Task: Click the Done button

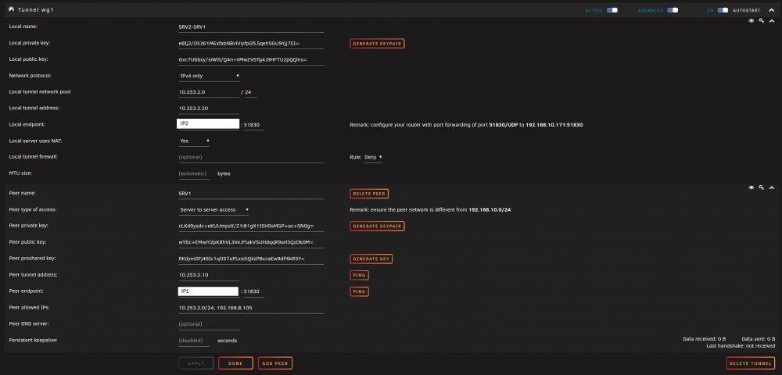Action: (x=235, y=363)
